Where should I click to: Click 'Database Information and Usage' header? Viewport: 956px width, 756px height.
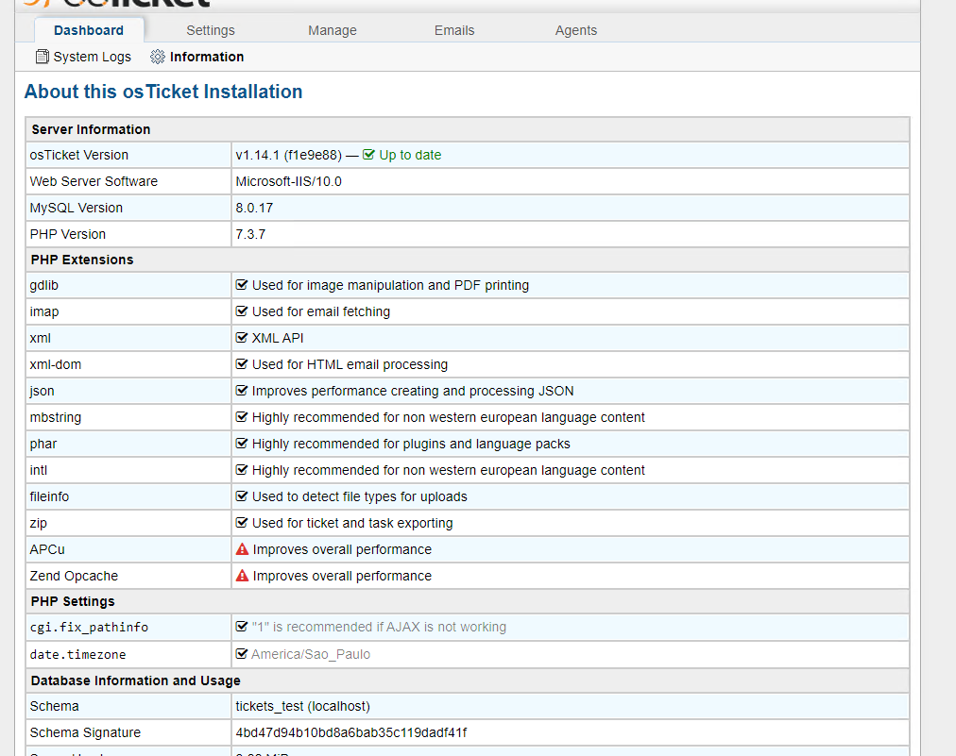click(135, 680)
